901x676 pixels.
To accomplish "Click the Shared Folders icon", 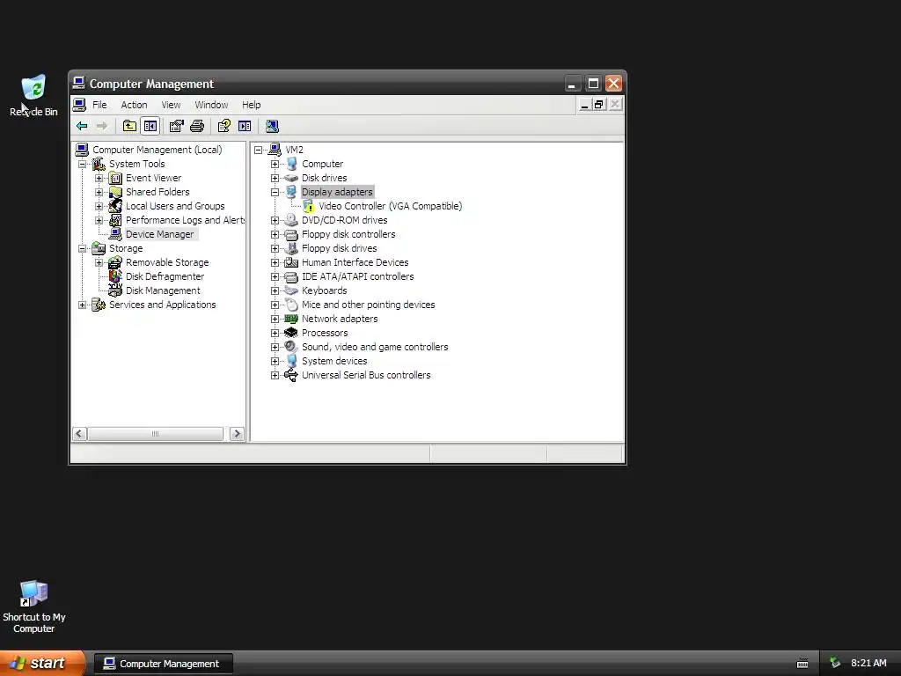I will coord(115,192).
